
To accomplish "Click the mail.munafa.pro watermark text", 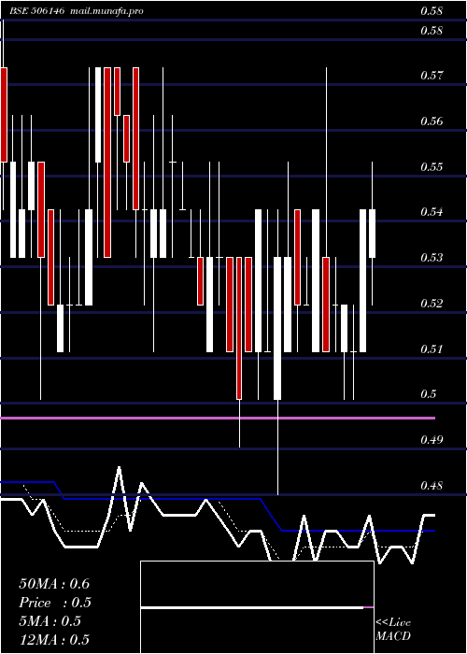I will [106, 11].
